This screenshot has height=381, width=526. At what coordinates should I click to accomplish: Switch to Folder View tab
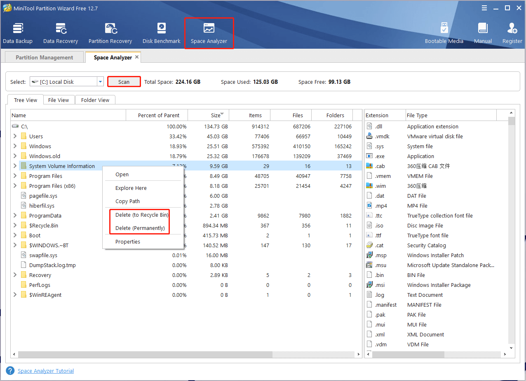pos(95,100)
